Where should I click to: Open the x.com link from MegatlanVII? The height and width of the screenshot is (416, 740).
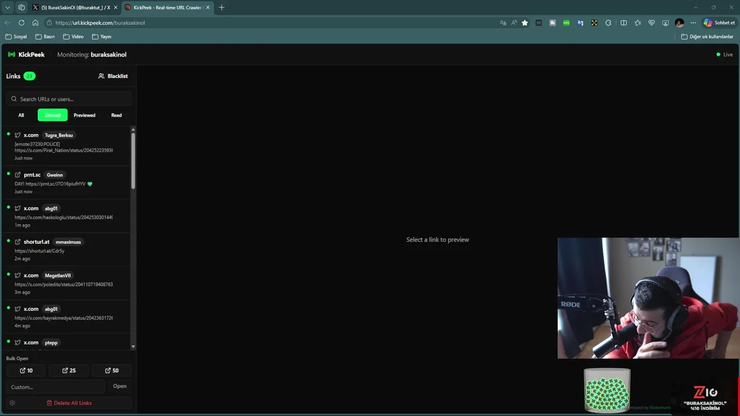click(x=66, y=283)
